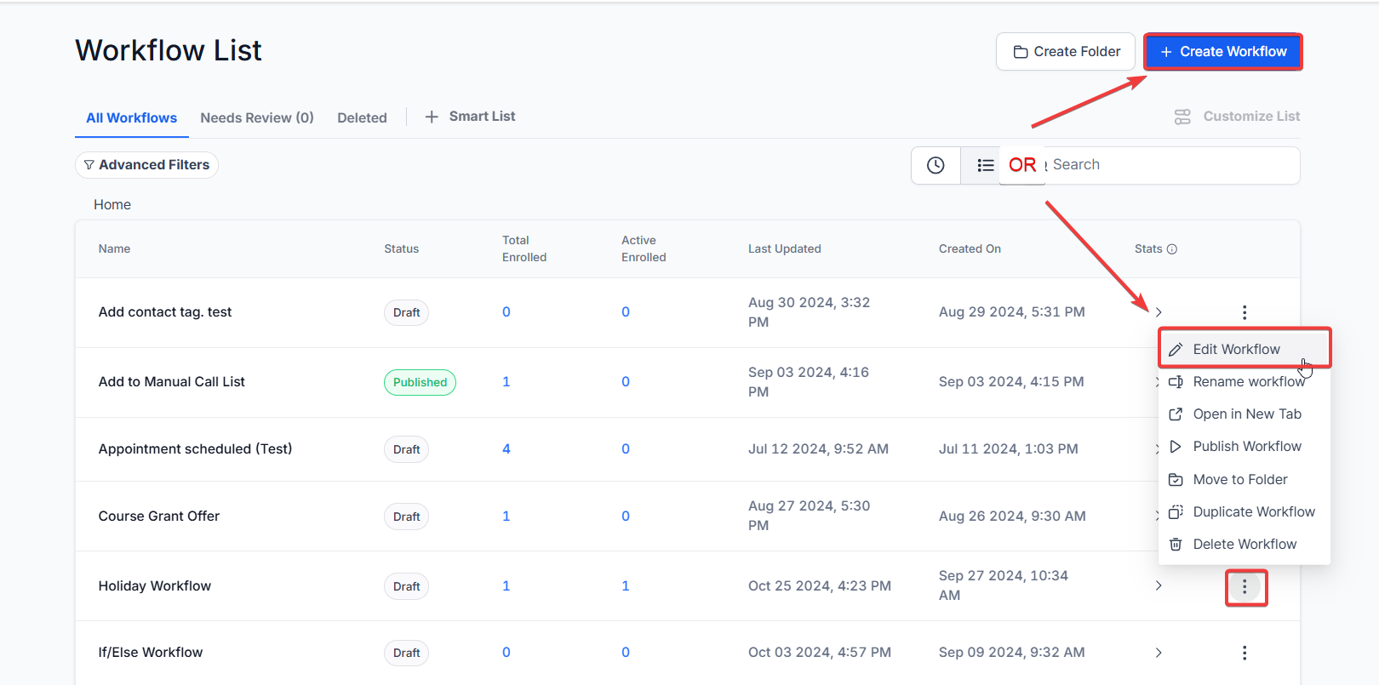Screen dimensions: 1379x685
Task: Open the Add contact tag. test workflow
Action: coord(165,312)
